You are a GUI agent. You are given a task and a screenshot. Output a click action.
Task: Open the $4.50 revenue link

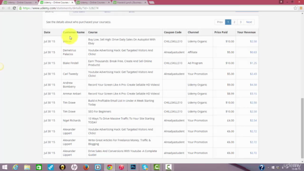tap(253, 85)
